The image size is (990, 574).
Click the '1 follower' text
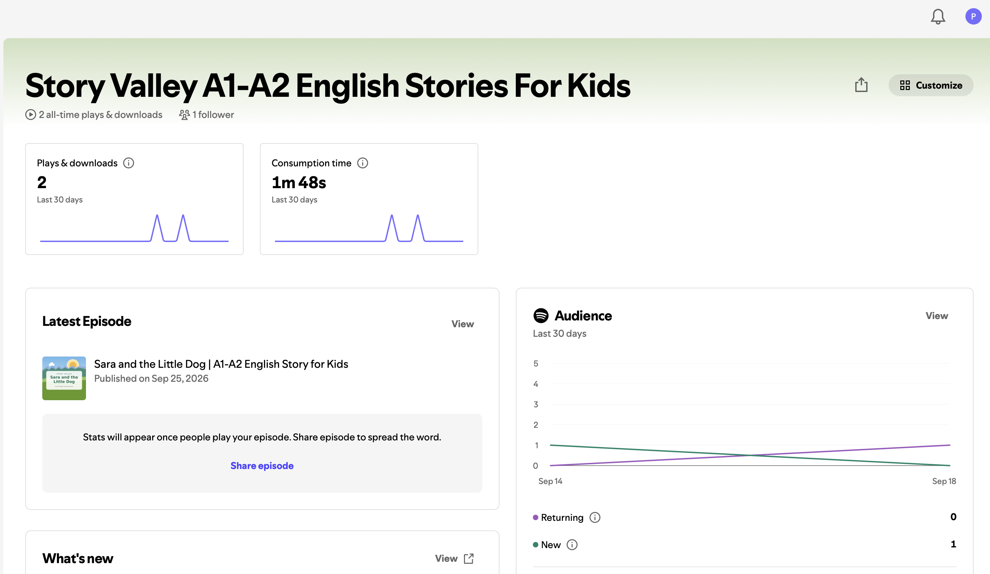[x=213, y=115]
